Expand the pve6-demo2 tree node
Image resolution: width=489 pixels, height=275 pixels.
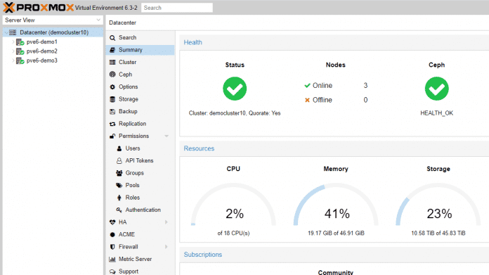pos(13,51)
